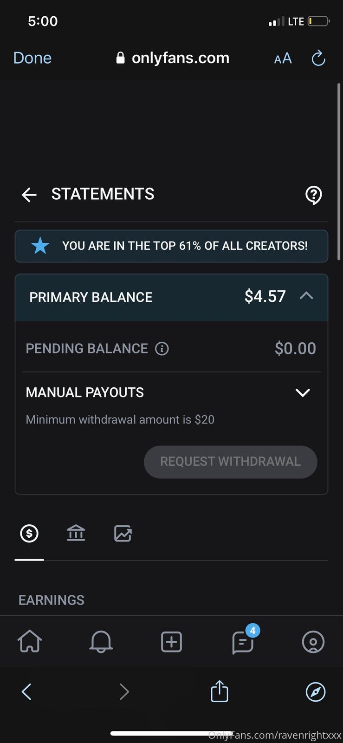This screenshot has width=343, height=743.
Task: Expand the Manual Payouts dropdown
Action: [303, 392]
